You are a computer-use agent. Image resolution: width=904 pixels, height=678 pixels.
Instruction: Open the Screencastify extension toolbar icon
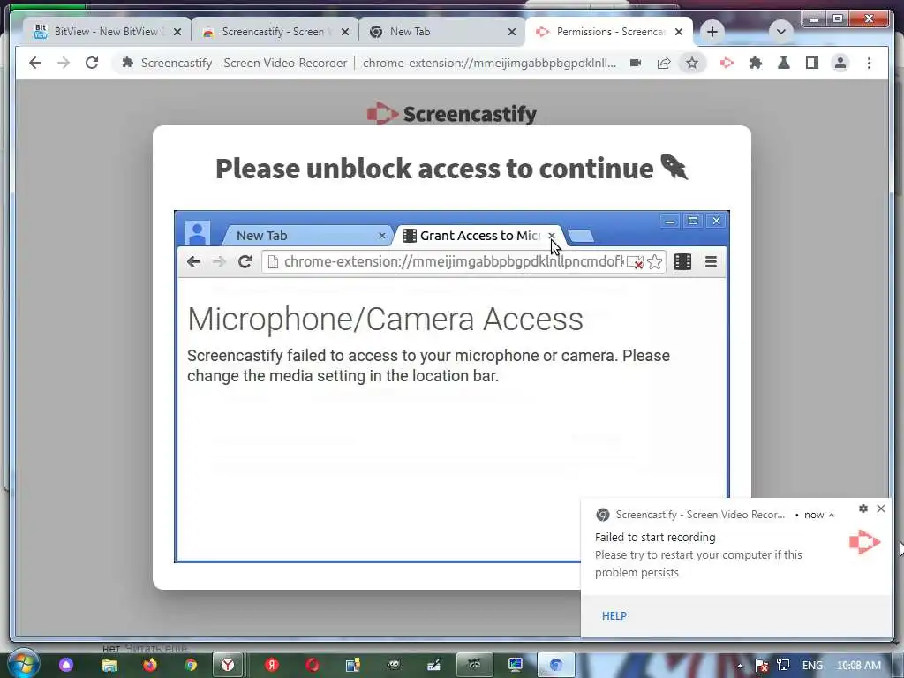coord(727,63)
